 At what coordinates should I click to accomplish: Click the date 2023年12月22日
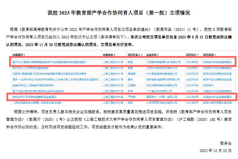pyautogui.click(x=215, y=150)
